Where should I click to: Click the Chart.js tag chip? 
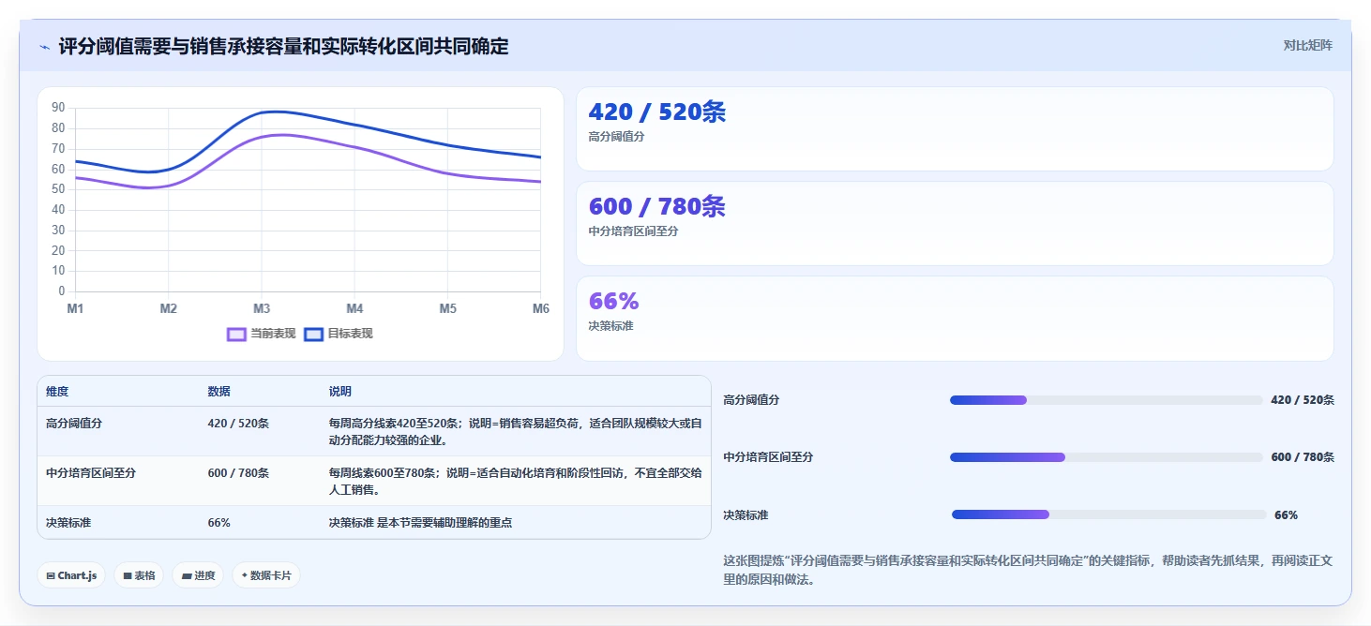[71, 575]
